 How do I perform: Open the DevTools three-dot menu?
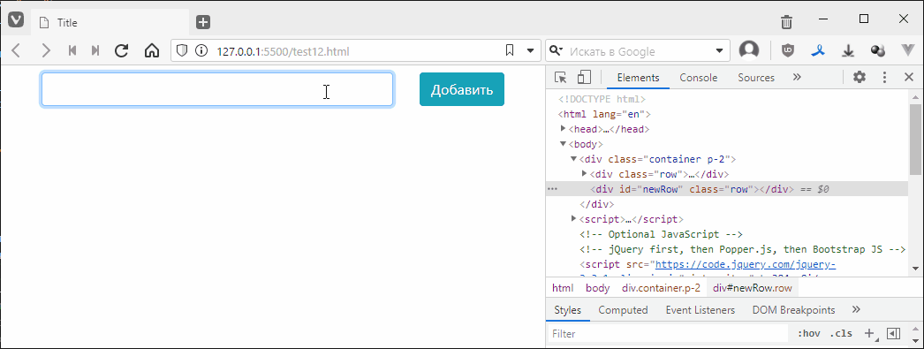[x=884, y=77]
